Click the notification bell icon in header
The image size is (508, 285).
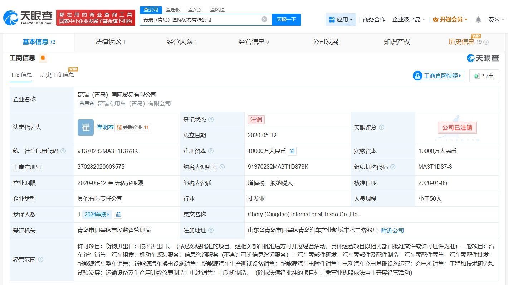pos(478,20)
